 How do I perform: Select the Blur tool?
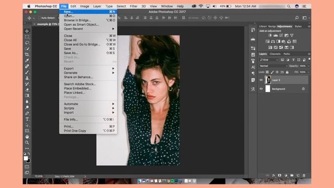pos(27,101)
